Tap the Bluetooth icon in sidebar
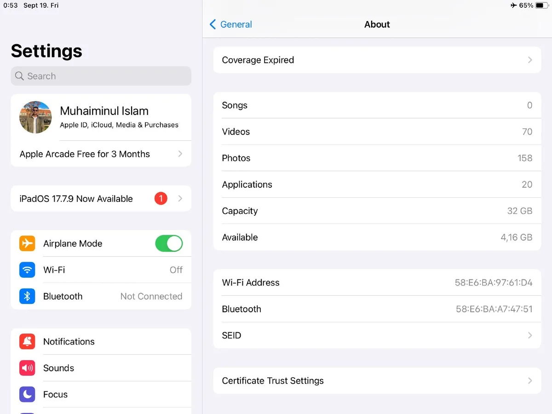Screen dimensions: 552x414 [x=27, y=296]
